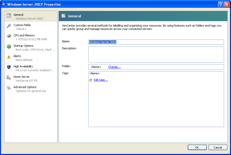
Task: Click the 'General' heading in blue banner
Action: tap(75, 16)
